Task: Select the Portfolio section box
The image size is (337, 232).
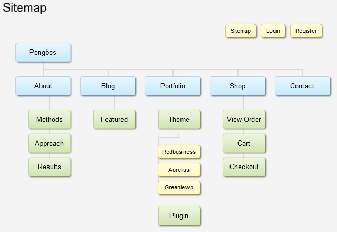Action: pyautogui.click(x=173, y=86)
